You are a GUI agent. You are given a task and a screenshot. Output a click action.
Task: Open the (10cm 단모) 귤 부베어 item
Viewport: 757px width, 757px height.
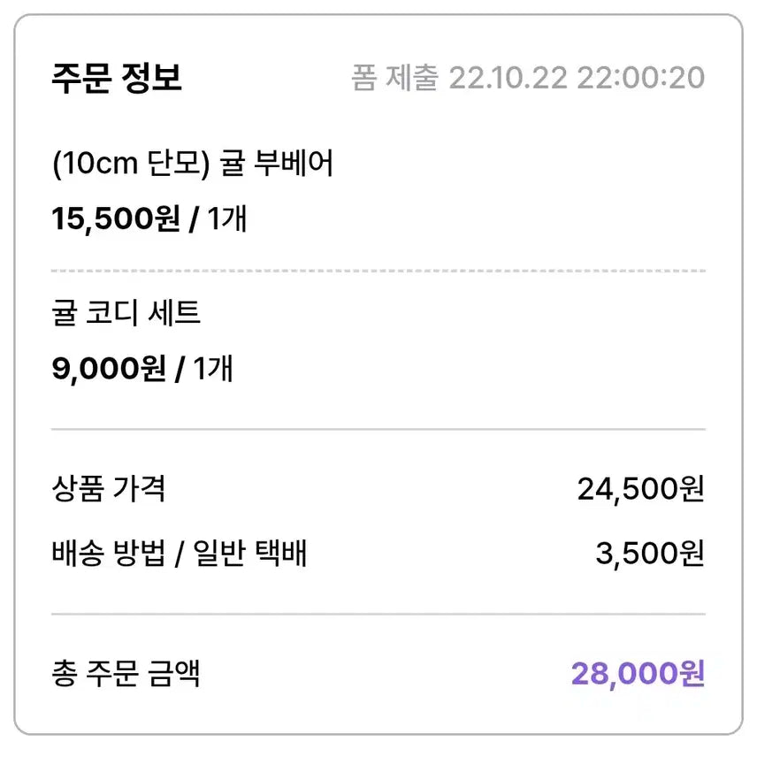pos(192,164)
